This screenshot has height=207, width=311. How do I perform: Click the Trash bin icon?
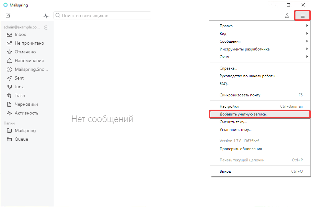click(x=9, y=96)
